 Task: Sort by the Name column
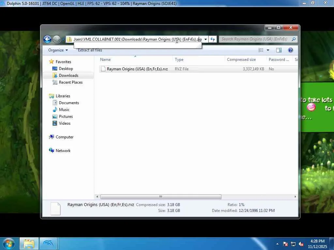click(x=136, y=60)
